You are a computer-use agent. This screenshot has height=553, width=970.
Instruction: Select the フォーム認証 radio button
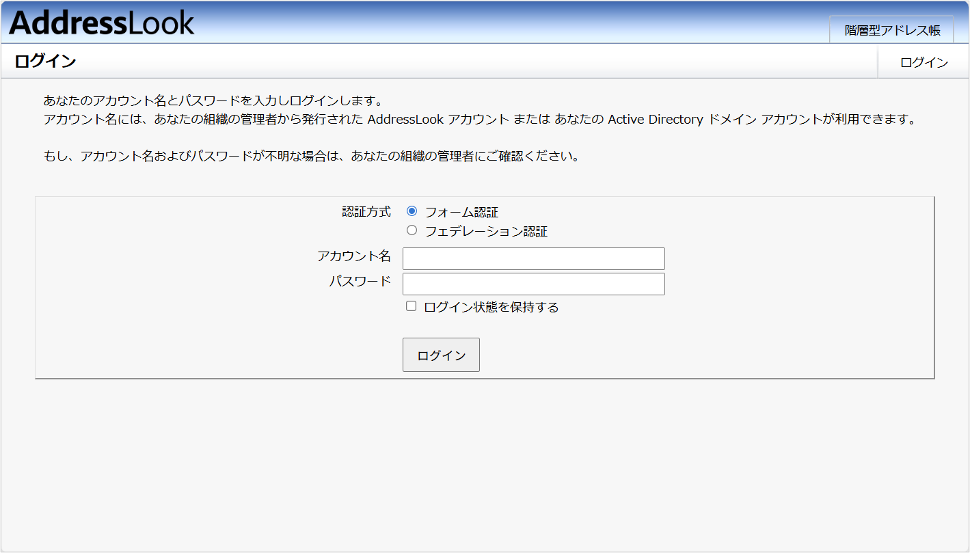[x=412, y=212]
